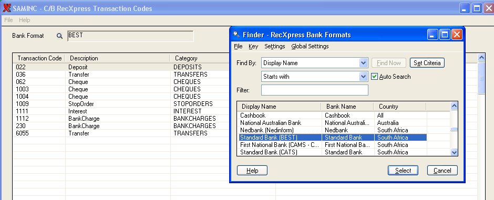Close the Finder window with the red X
This screenshot has width=494, height=200.
coord(457,35)
